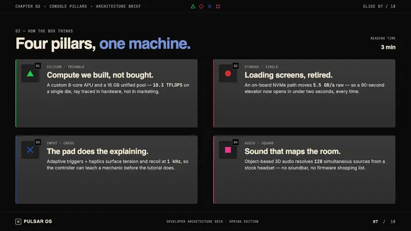Image resolution: width=411 pixels, height=231 pixels.
Task: Select the green triangle Silicon card icon
Action: [30, 73]
